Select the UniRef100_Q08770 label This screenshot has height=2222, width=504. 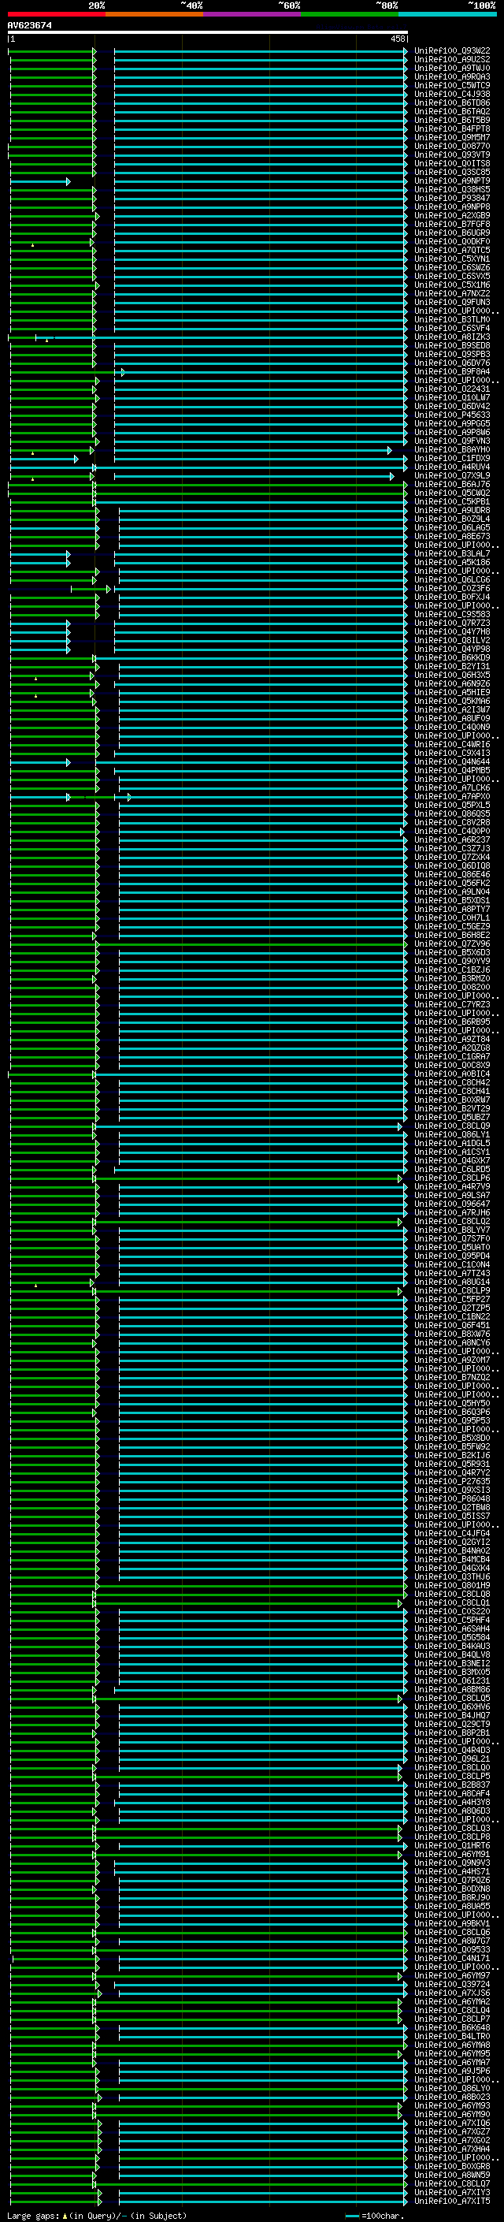[x=452, y=147]
